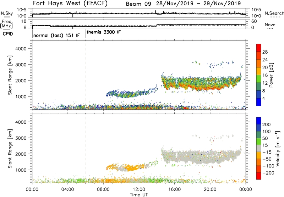
Task: Click velocity scale value '200'
Action: [267, 124]
